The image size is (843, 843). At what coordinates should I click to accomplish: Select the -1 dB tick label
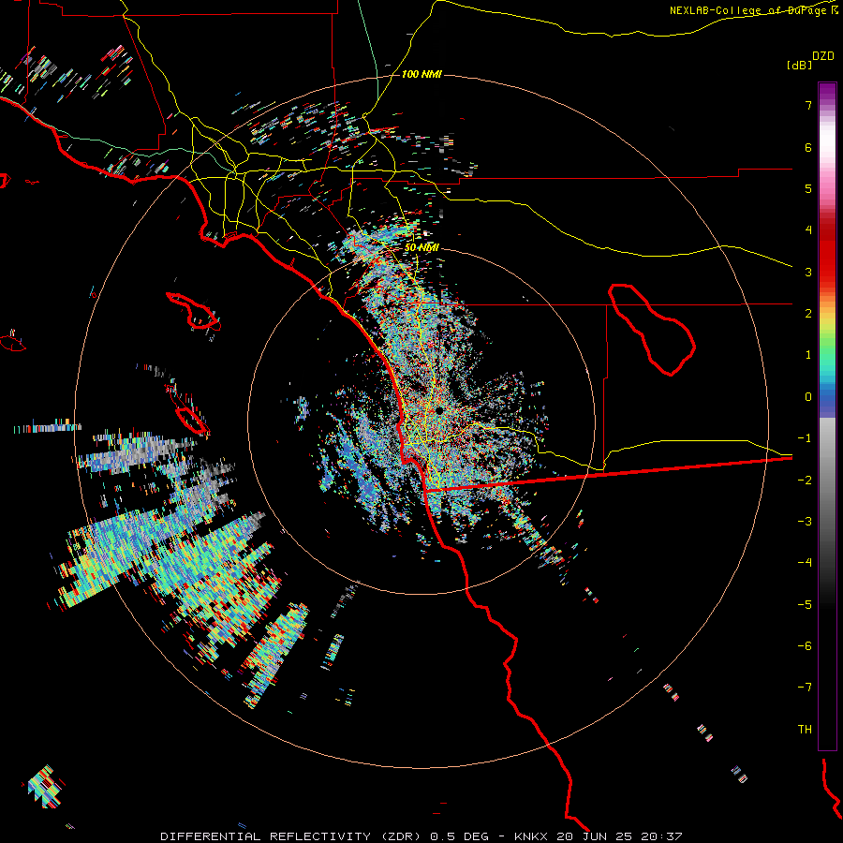[805, 438]
